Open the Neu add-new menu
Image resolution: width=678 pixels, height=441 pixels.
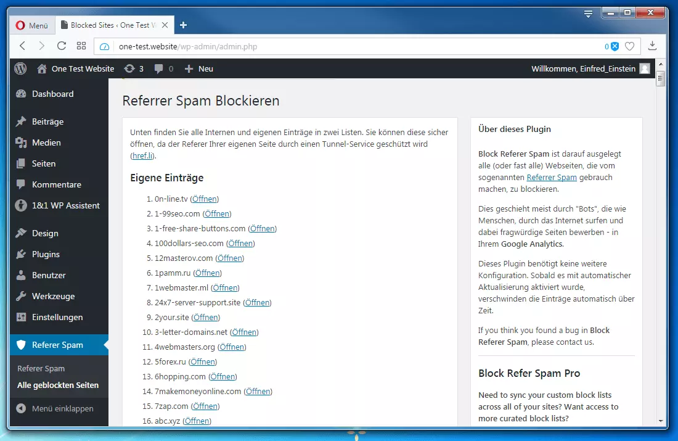click(199, 68)
